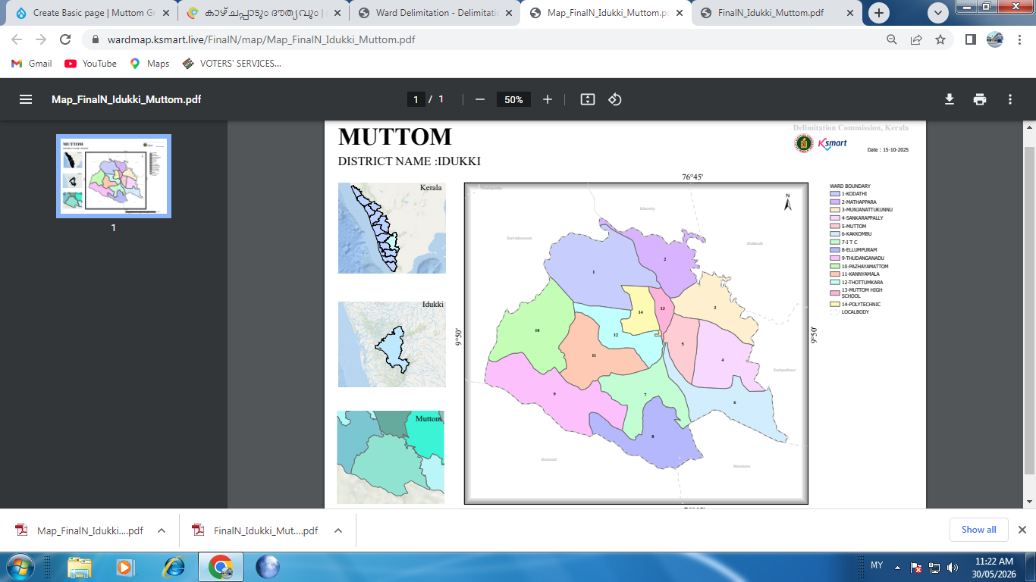
Task: Open the VOTERS' SERVICES bookmark
Action: (x=232, y=64)
